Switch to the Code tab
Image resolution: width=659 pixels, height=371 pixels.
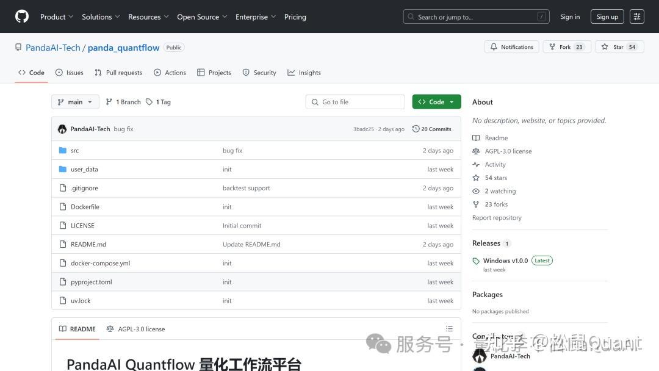pos(31,73)
